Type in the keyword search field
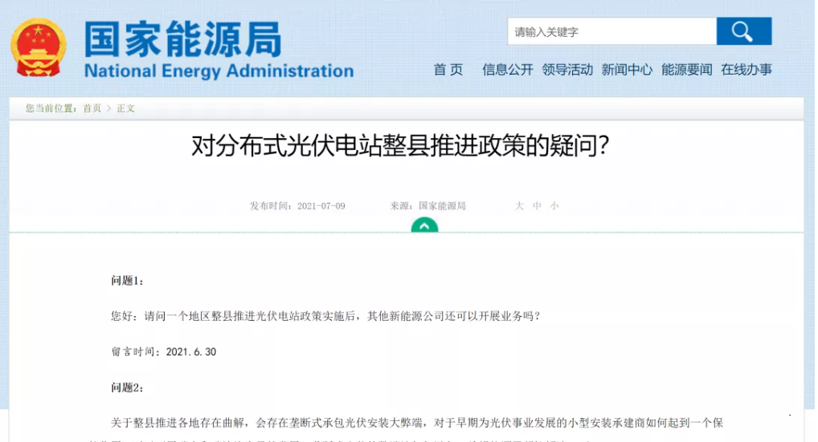 [611, 32]
